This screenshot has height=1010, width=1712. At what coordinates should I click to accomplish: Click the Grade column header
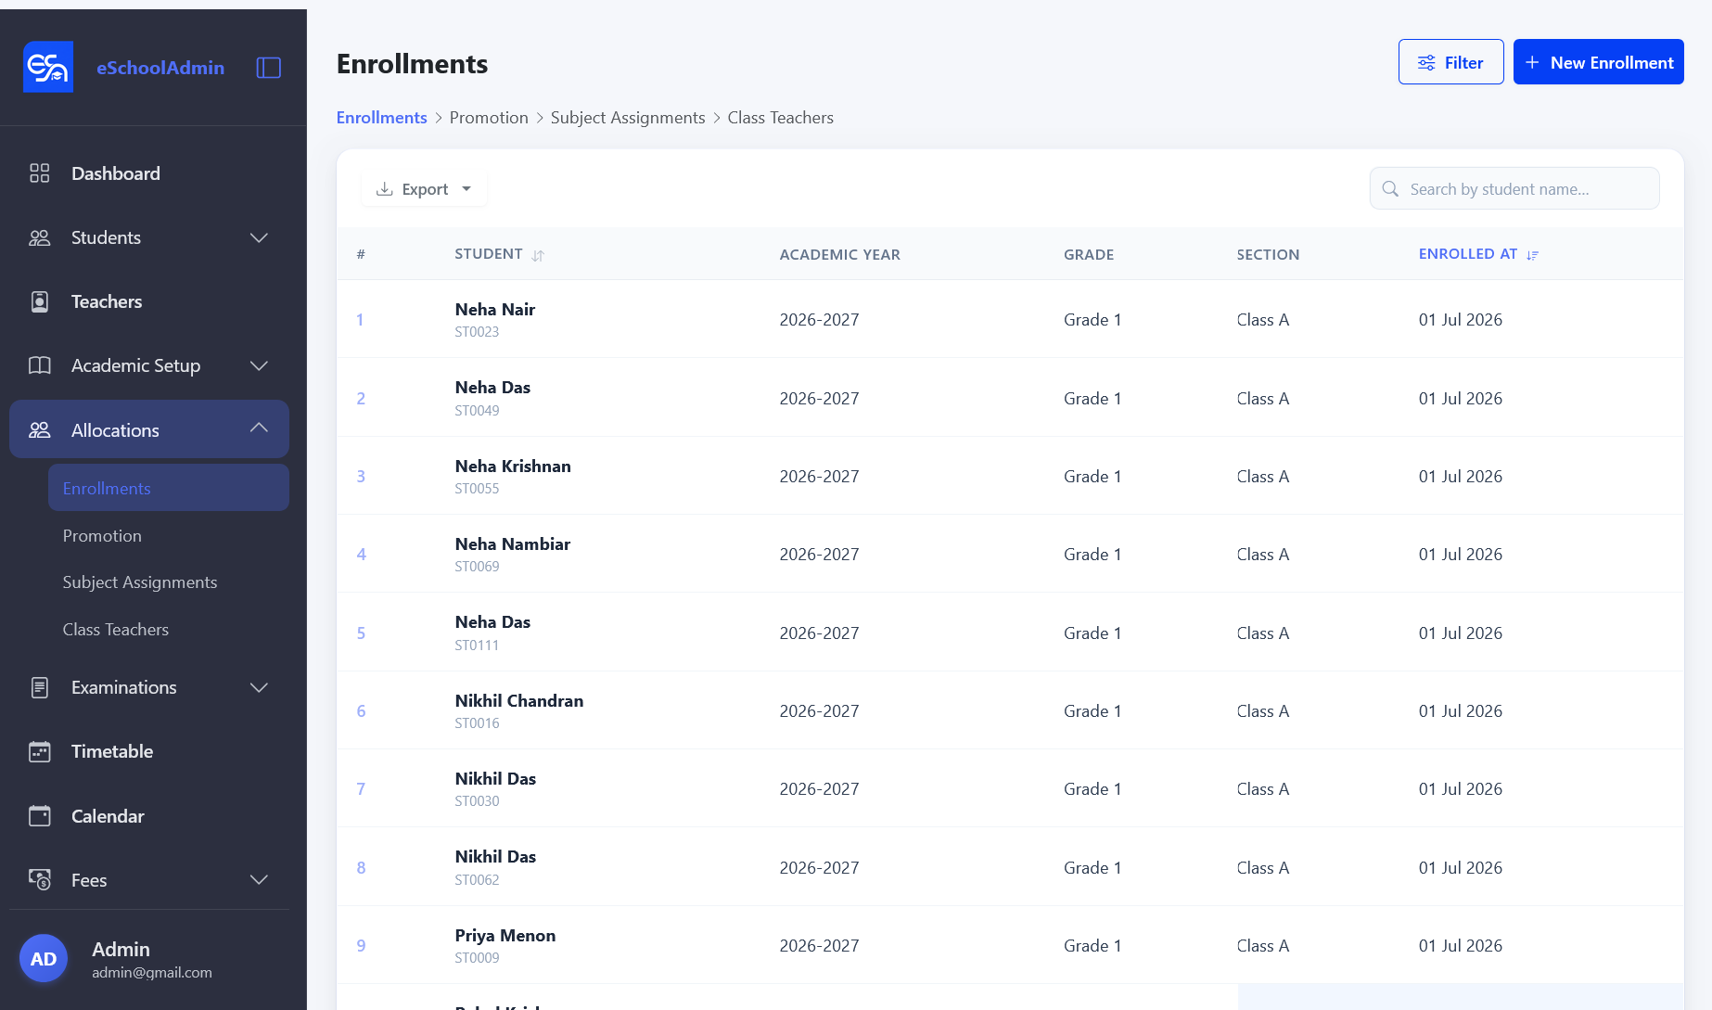tap(1089, 255)
